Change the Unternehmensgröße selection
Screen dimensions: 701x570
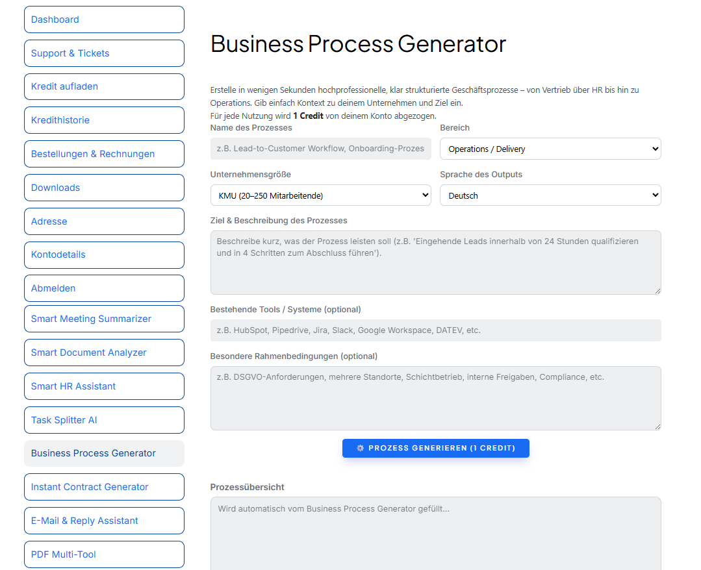(320, 195)
